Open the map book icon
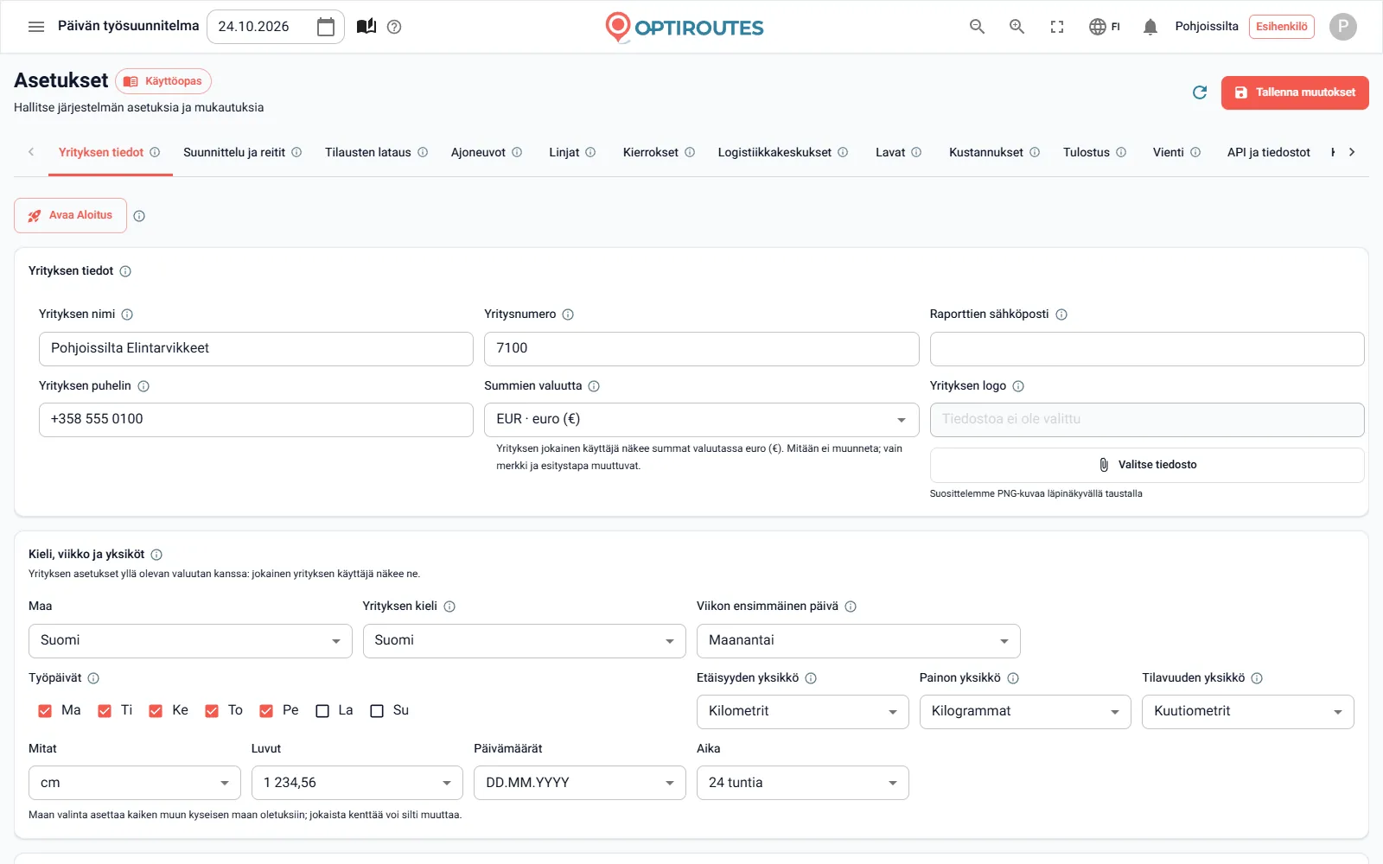1383x864 pixels. (x=366, y=27)
